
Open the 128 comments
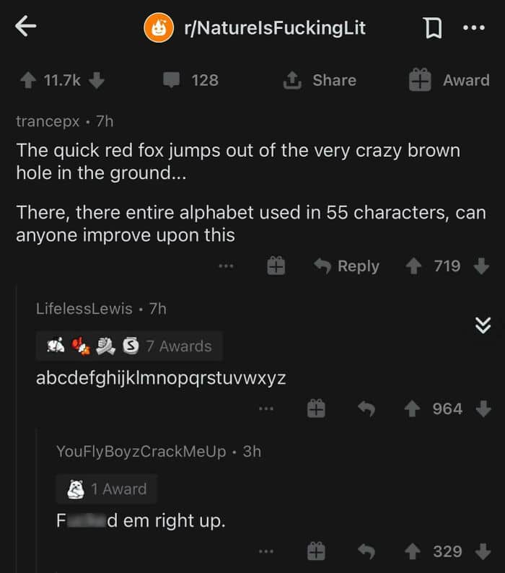click(191, 80)
